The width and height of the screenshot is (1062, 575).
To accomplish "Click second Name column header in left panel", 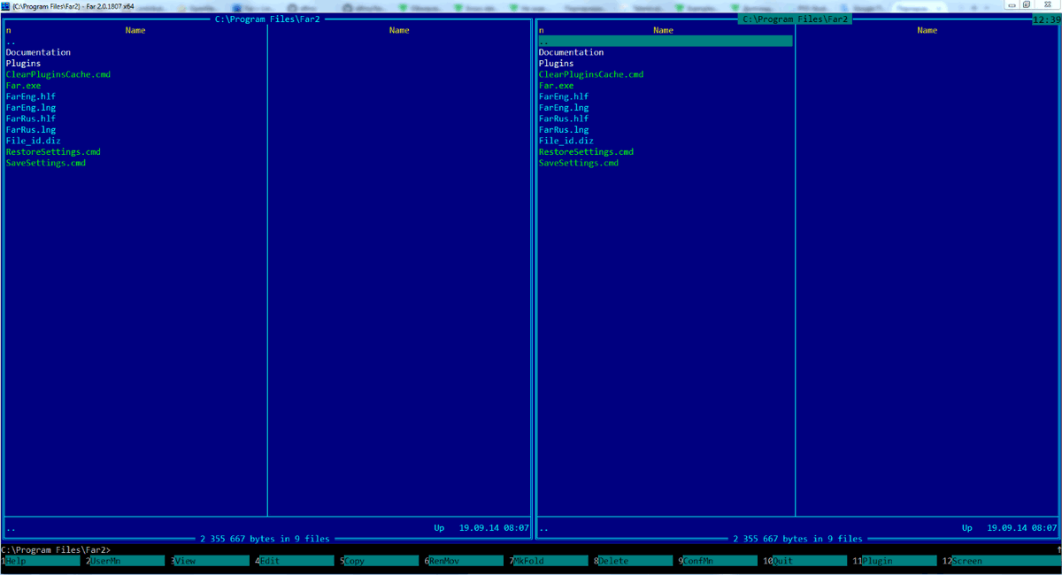I will (399, 31).
